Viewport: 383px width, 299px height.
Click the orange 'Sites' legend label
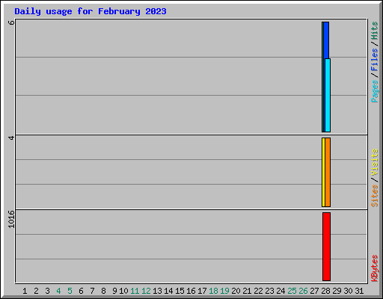tap(375, 196)
